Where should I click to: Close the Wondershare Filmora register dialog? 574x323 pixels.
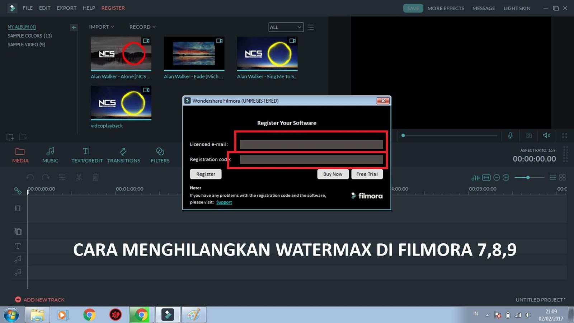coord(383,101)
